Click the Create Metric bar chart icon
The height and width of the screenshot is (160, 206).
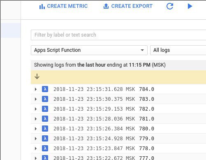click(x=42, y=6)
